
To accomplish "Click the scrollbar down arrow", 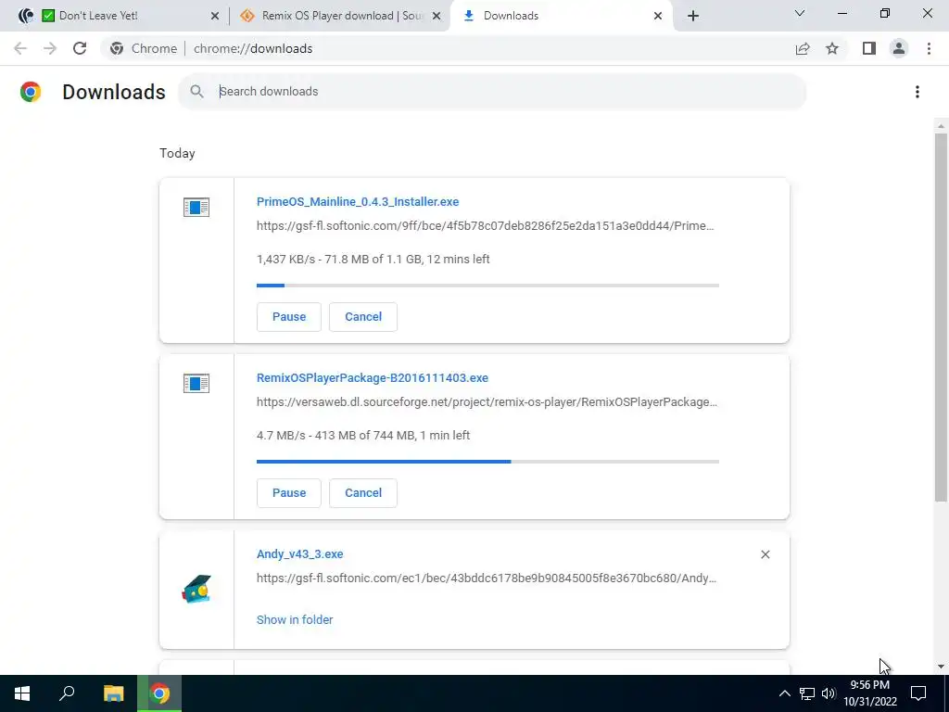I will pos(941,667).
